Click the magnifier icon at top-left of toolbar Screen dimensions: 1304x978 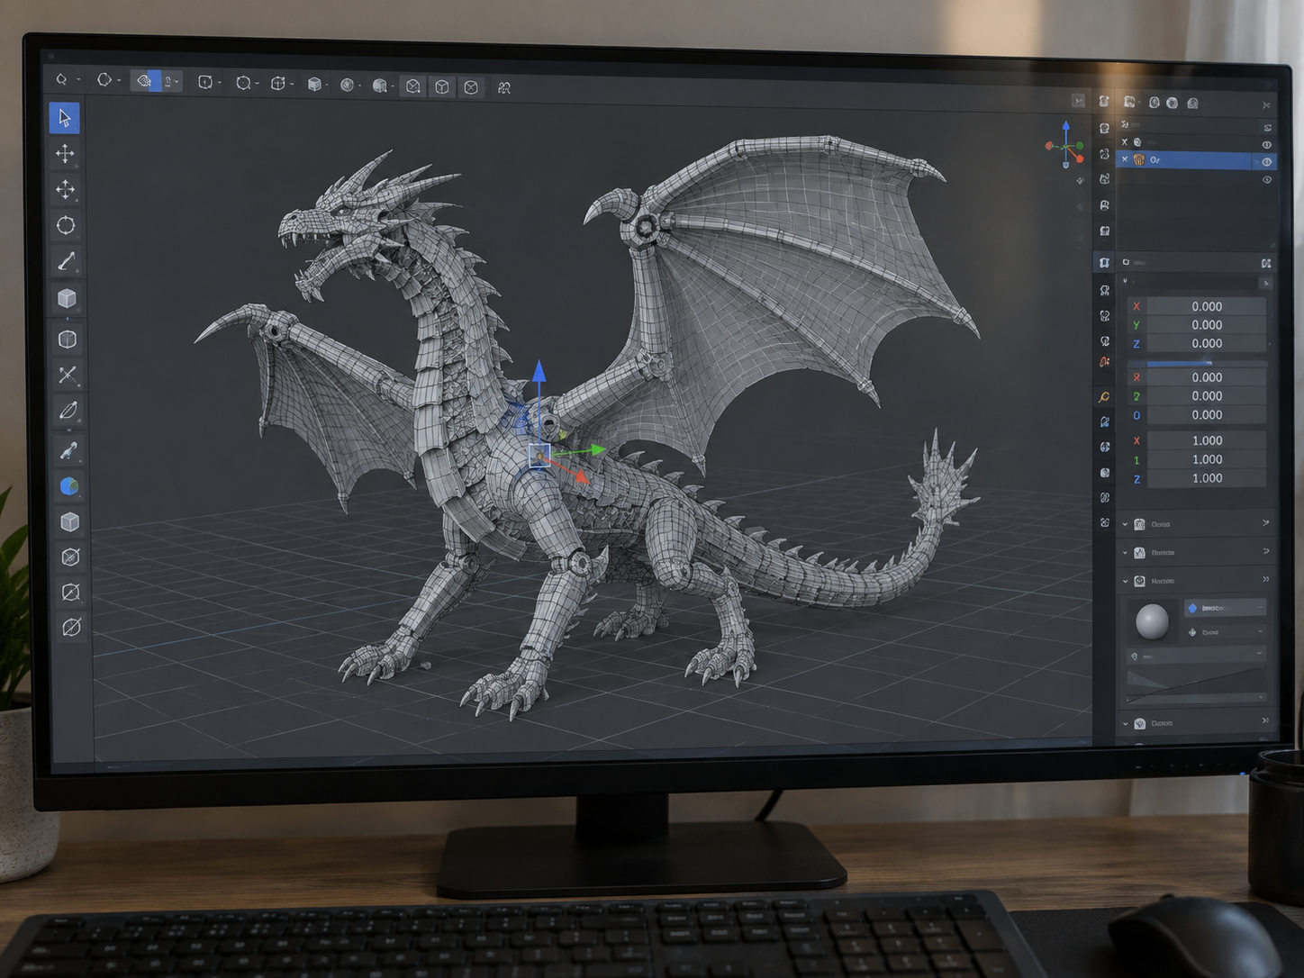(61, 80)
